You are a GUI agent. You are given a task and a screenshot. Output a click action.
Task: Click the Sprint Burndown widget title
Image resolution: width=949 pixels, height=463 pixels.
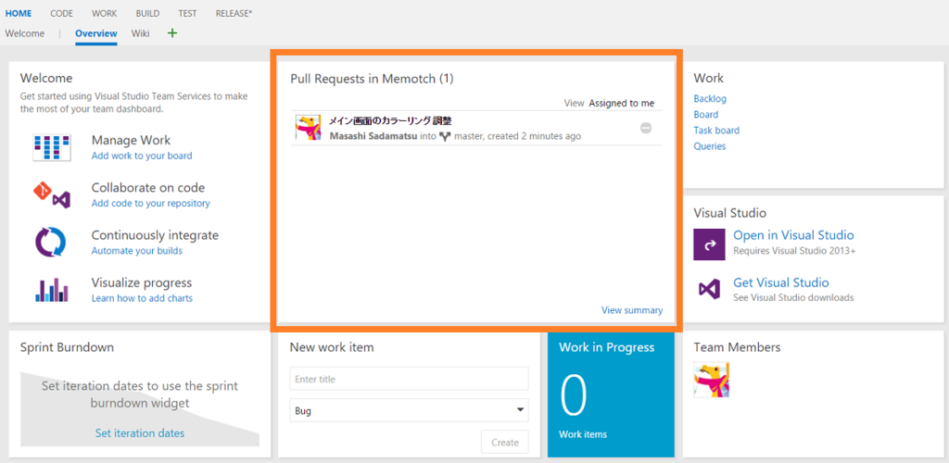[x=67, y=347]
